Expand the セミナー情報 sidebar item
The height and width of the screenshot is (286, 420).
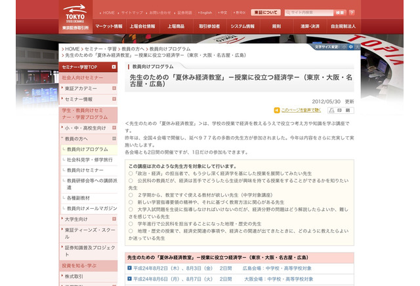point(62,99)
